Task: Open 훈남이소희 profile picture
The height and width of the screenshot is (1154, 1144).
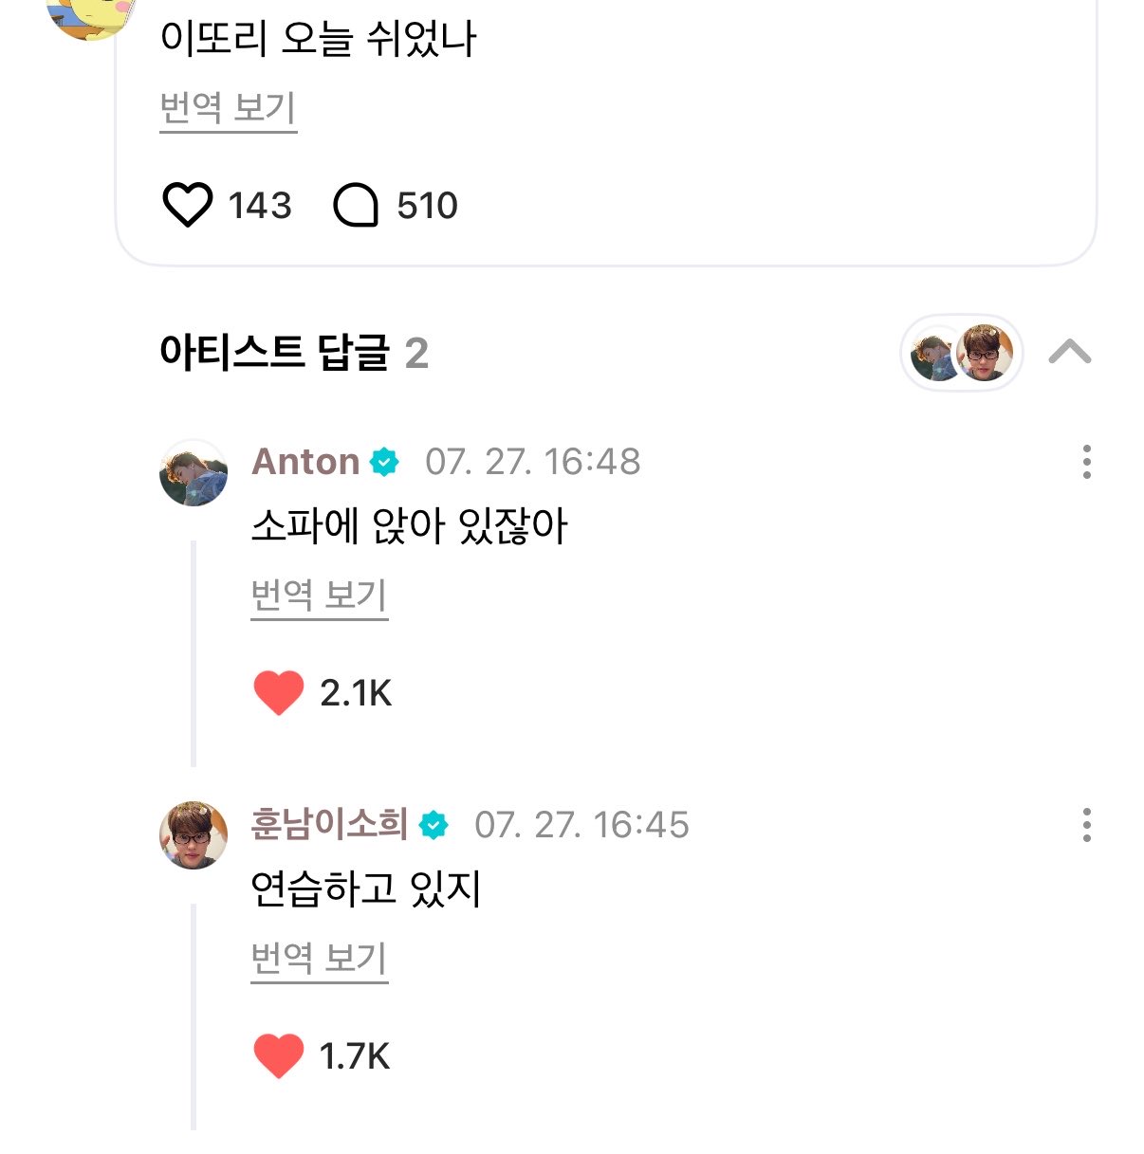Action: pyautogui.click(x=194, y=834)
